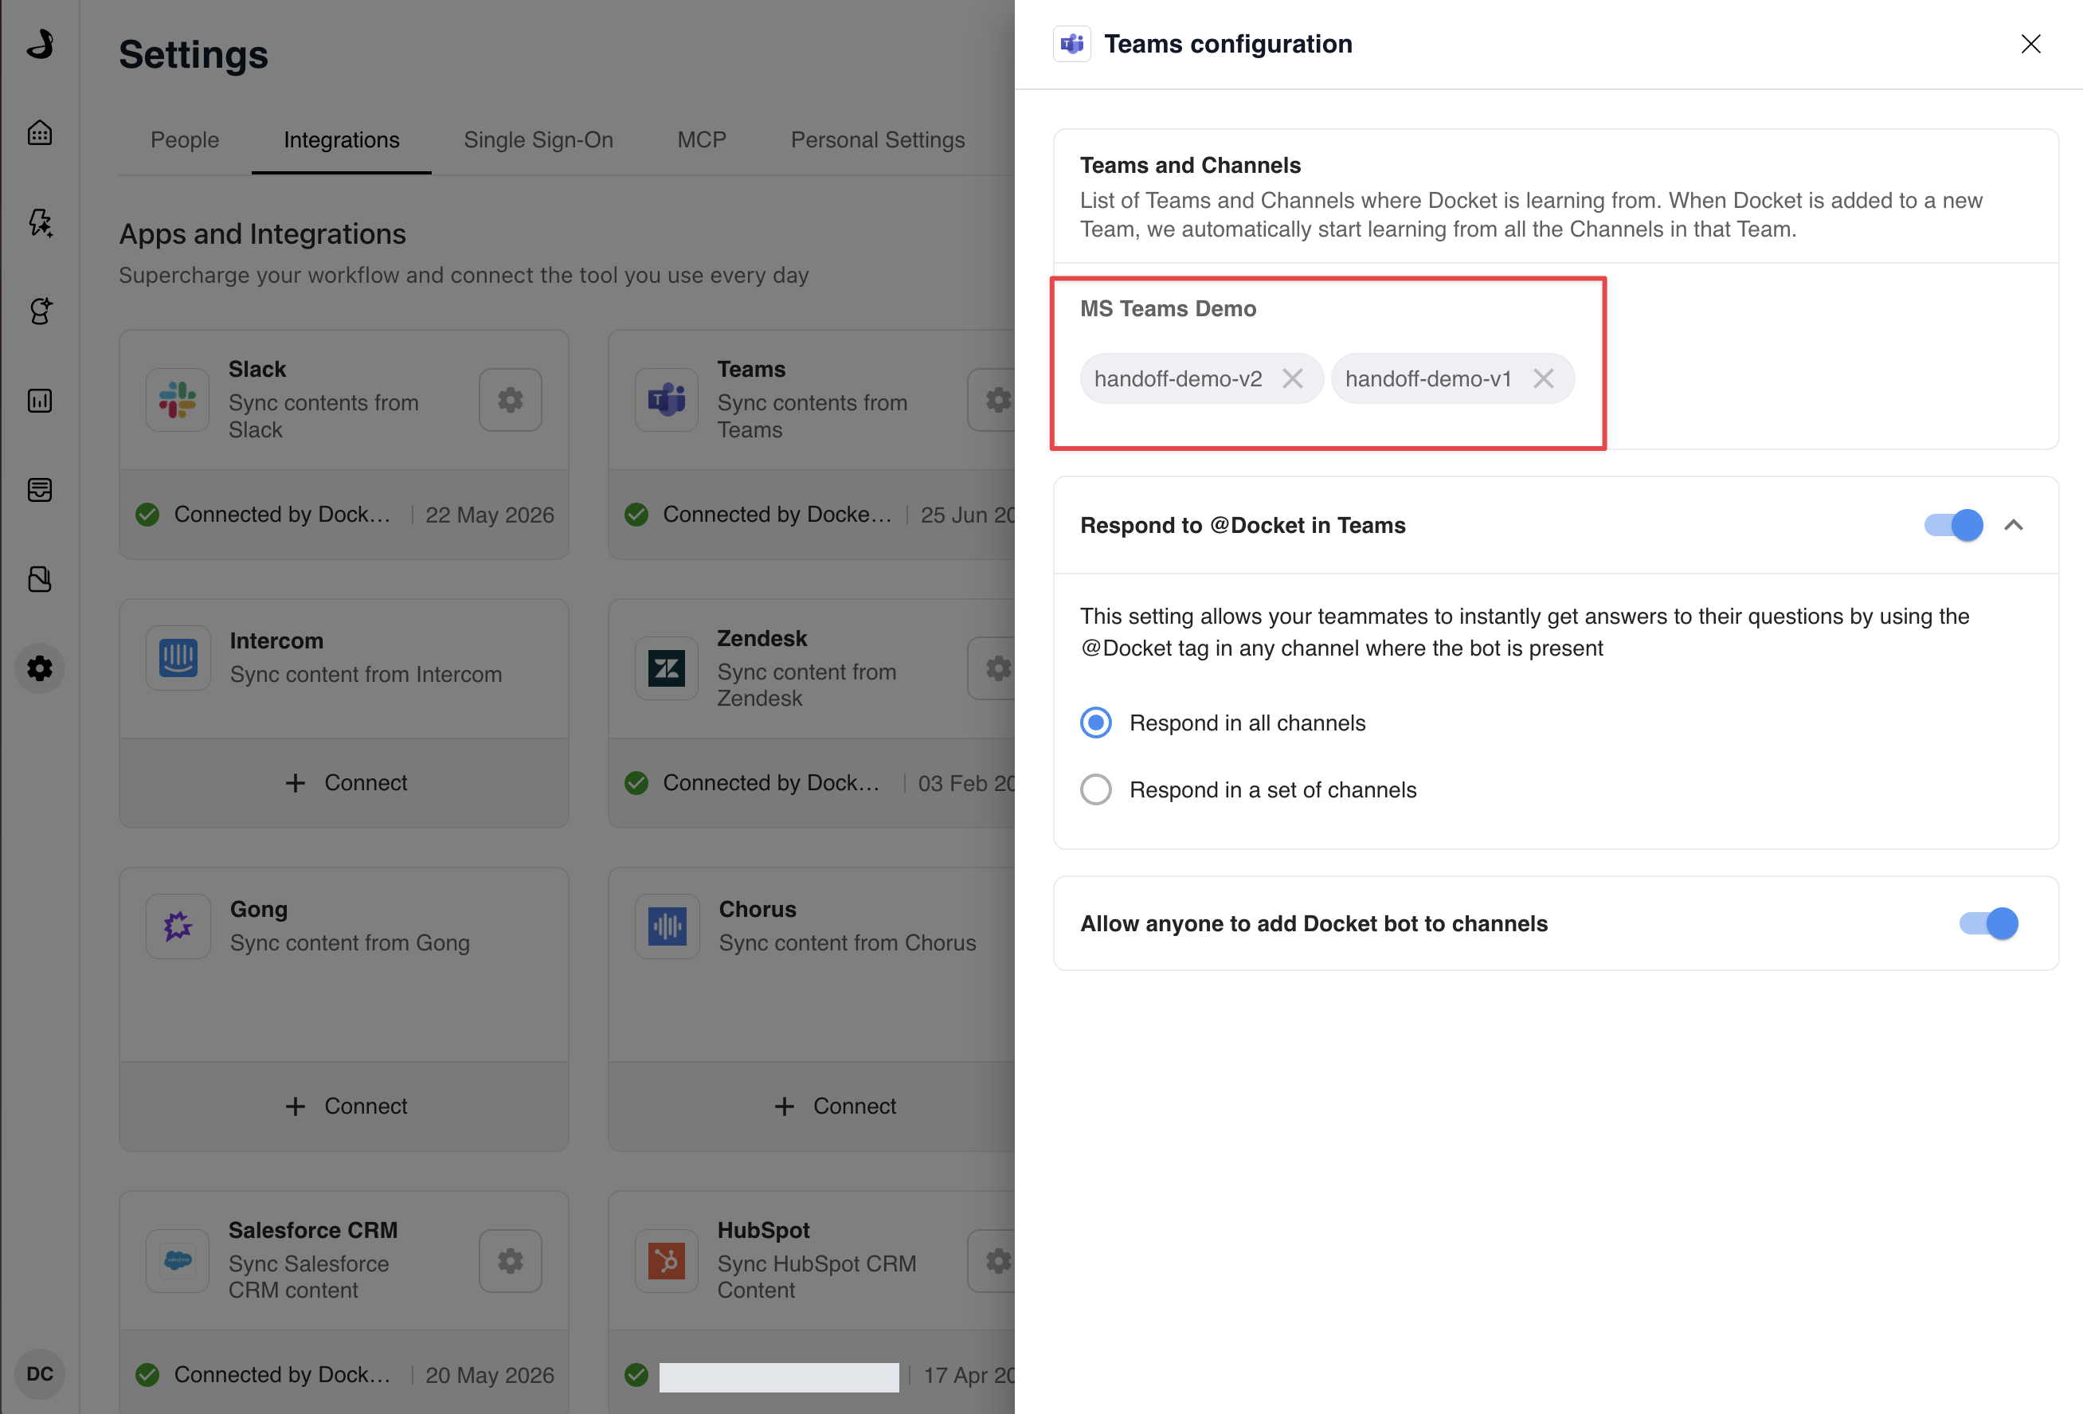Connect the Intercom integration
The width and height of the screenshot is (2083, 1414).
344,783
